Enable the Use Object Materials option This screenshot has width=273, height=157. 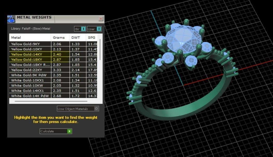pos(78,109)
